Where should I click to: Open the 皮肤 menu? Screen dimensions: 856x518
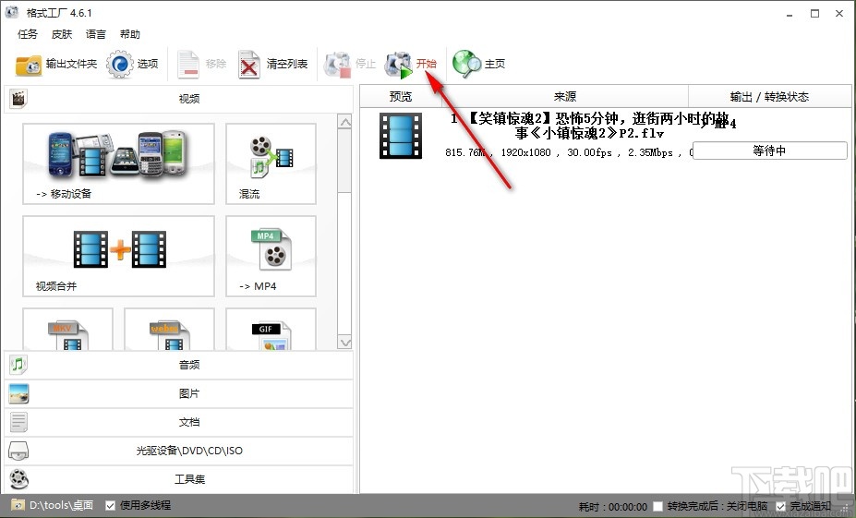(x=62, y=34)
